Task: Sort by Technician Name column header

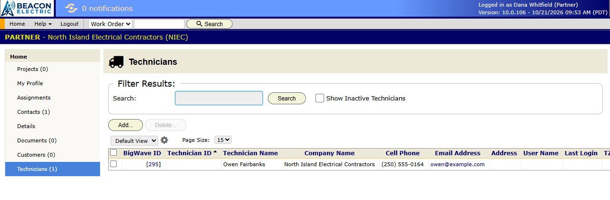Action: coord(250,153)
